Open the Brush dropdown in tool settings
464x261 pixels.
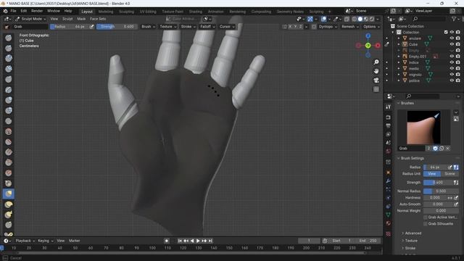148,27
